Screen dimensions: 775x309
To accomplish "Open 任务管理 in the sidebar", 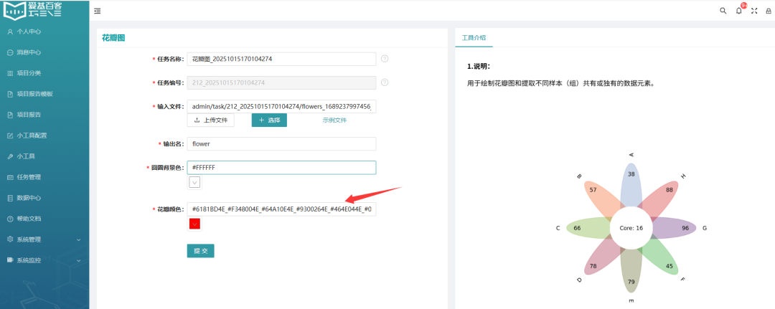I will click(x=29, y=177).
